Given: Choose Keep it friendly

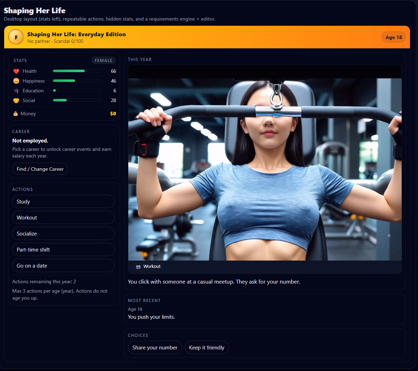Looking at the screenshot, I should [x=206, y=347].
